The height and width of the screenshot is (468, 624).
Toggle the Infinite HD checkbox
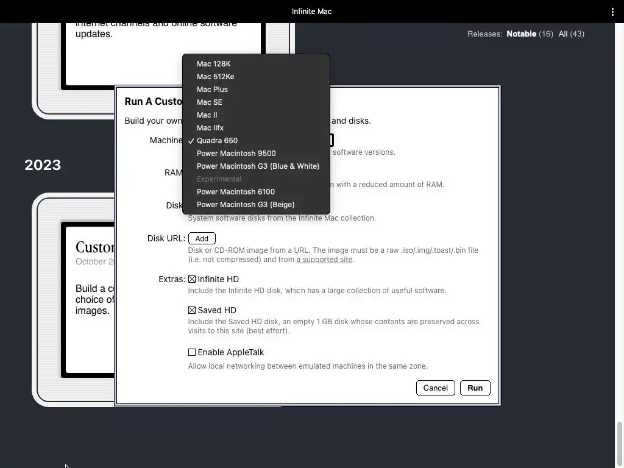[x=192, y=279]
